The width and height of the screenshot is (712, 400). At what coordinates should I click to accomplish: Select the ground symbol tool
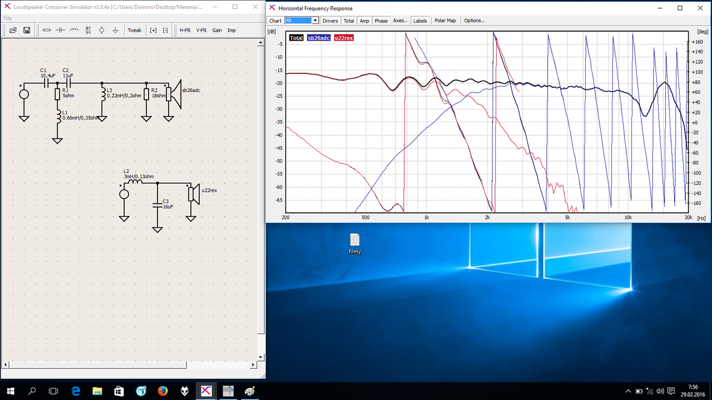coord(115,30)
